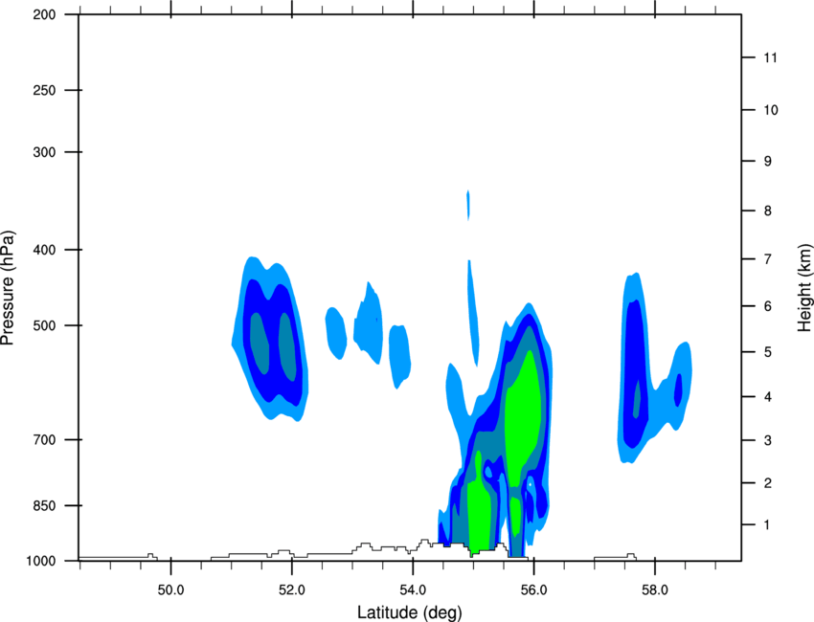814x622 pixels.
Task: Click the light blue blob near 58.4 latitude
Action: [679, 387]
